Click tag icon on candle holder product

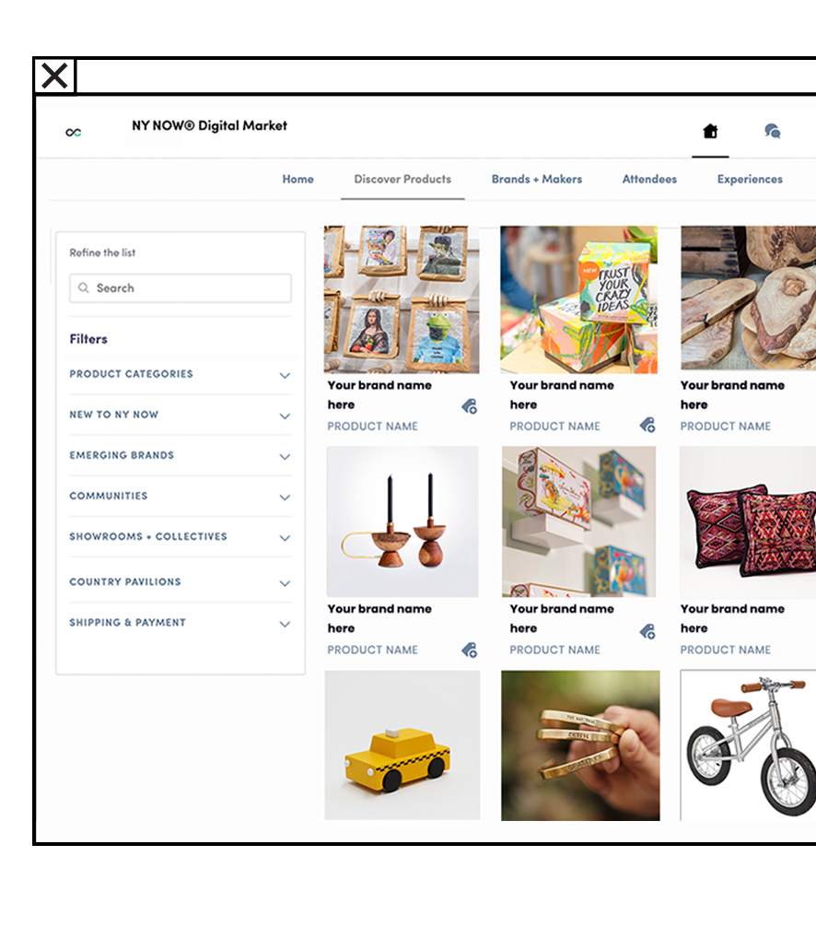pyautogui.click(x=470, y=651)
